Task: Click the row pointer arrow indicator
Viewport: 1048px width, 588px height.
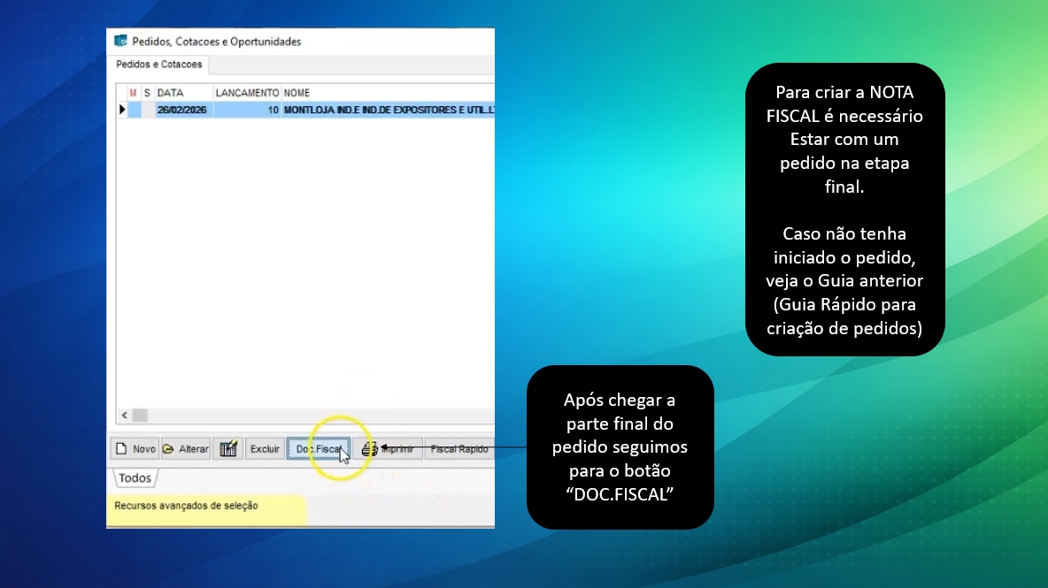Action: [x=122, y=110]
